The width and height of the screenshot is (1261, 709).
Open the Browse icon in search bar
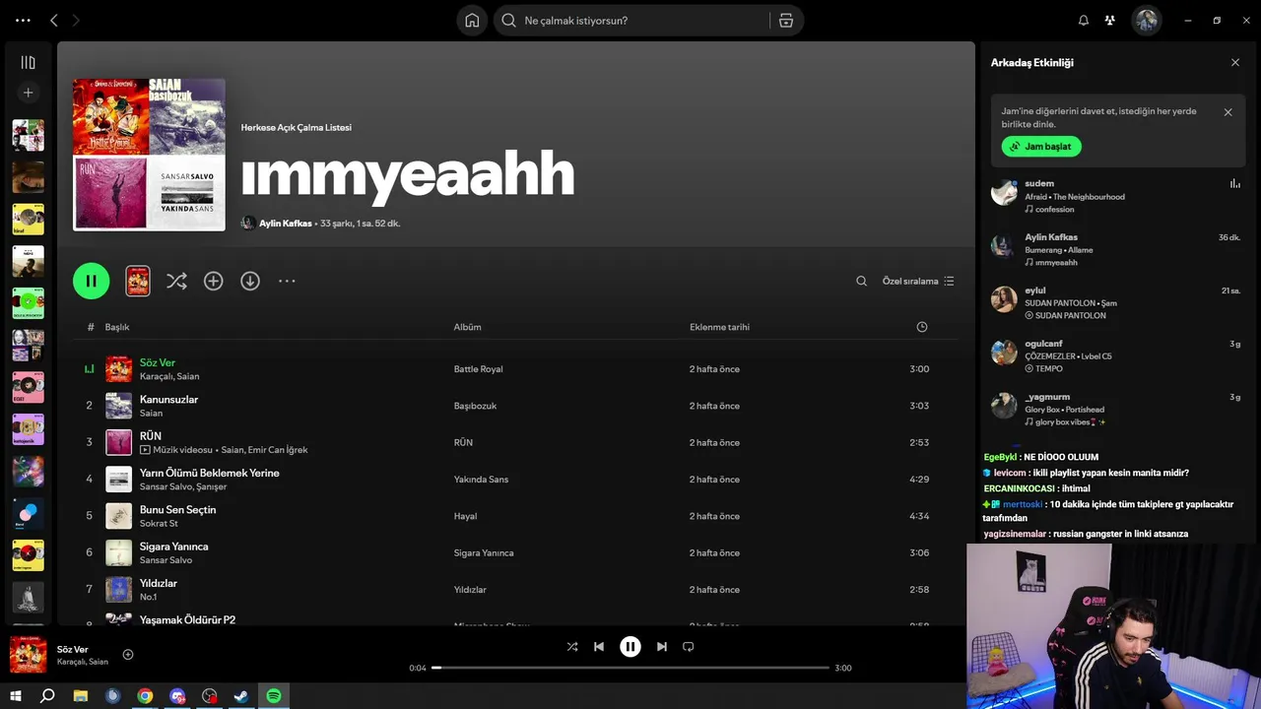(x=786, y=20)
